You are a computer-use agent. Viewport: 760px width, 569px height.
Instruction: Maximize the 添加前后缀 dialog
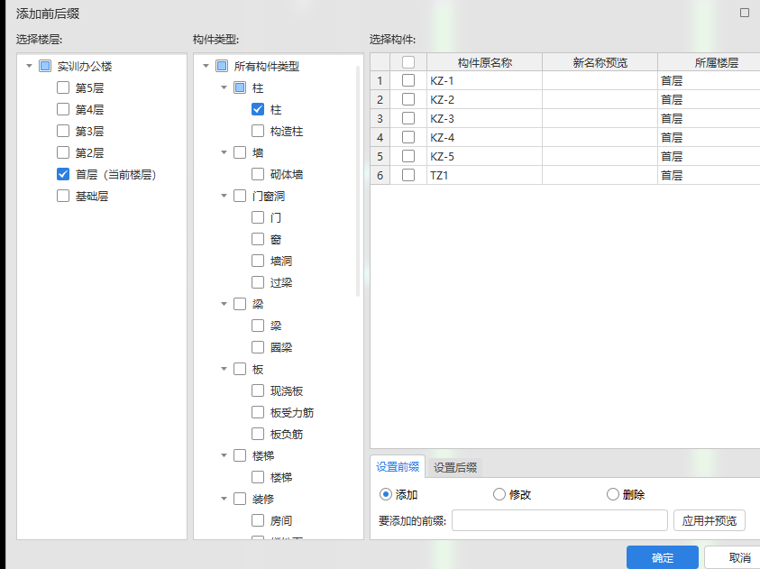click(745, 13)
